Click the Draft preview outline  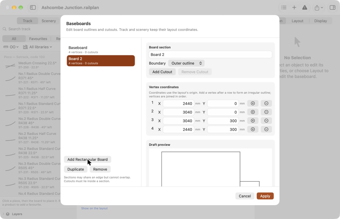[210, 168]
